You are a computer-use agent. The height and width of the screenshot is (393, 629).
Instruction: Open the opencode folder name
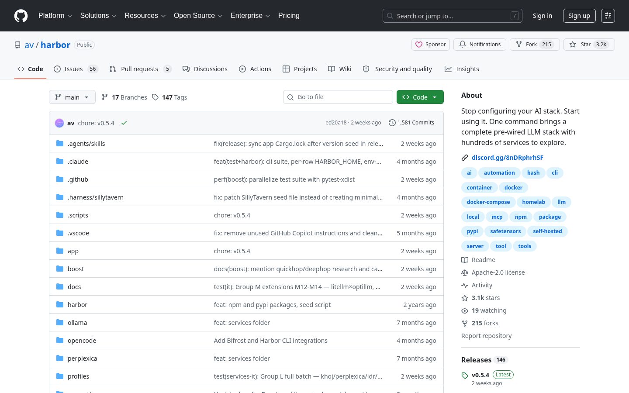click(x=82, y=341)
